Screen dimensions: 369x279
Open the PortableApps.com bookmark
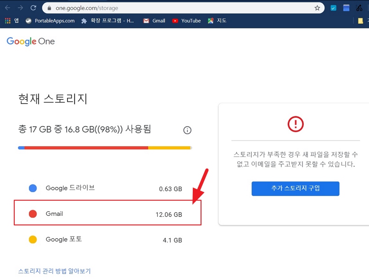click(50, 21)
